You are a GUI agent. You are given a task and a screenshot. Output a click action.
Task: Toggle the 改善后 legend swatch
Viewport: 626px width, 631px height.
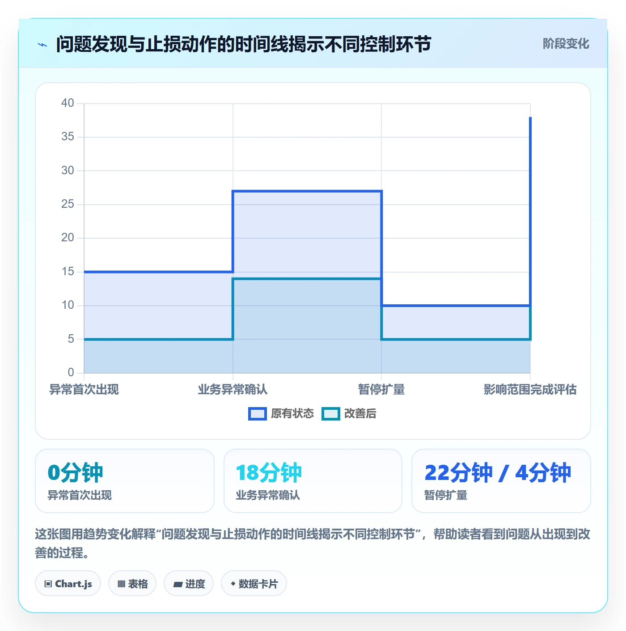331,414
